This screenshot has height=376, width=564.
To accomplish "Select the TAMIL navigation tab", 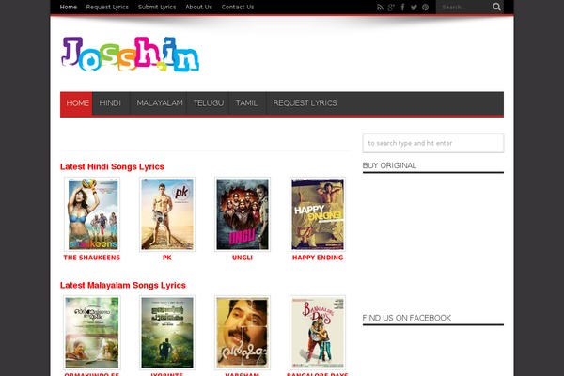I will coord(246,103).
